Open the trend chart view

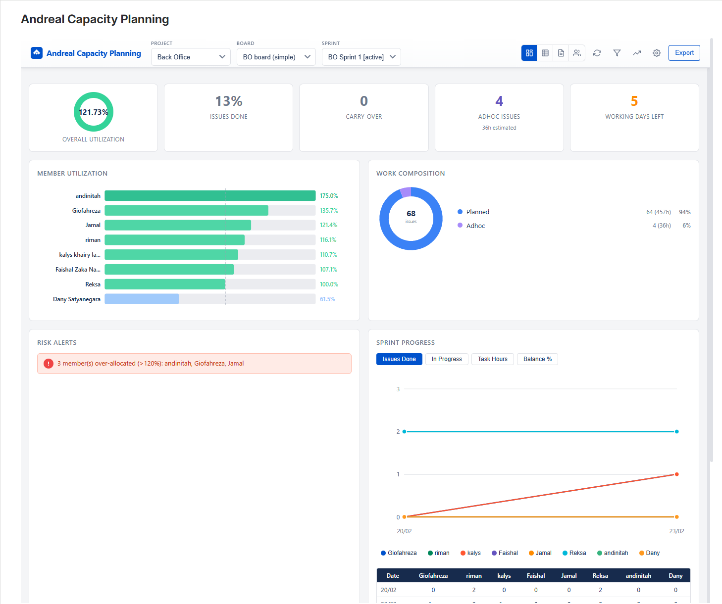636,53
